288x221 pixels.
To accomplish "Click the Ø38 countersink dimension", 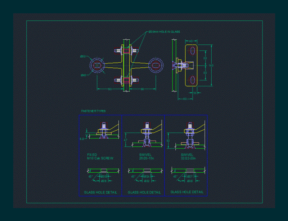I will pyautogui.click(x=190, y=181).
